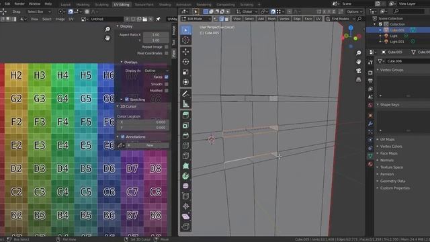430x242 pixels.
Task: Select the Scale tool in the viewport toolbar
Action: click(x=185, y=72)
